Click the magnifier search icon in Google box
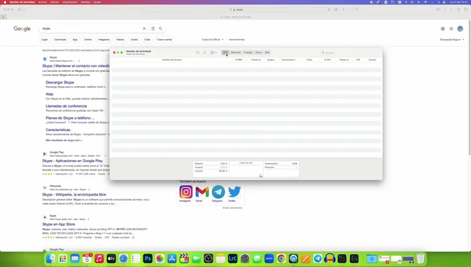The image size is (471, 267). [161, 28]
